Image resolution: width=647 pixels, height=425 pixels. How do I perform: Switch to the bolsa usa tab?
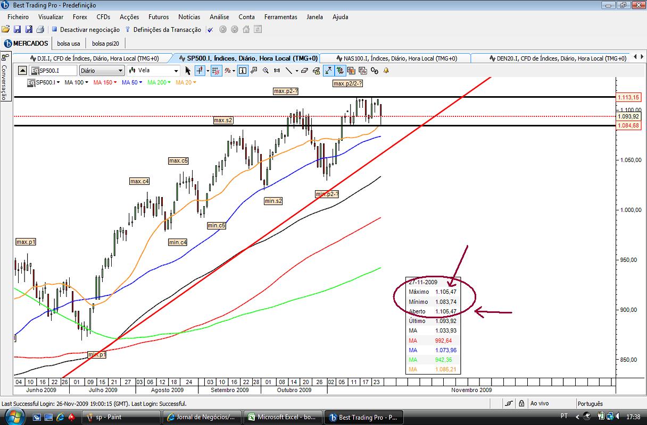(69, 44)
